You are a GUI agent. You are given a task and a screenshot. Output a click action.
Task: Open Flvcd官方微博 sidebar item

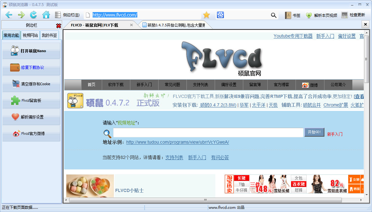tap(31, 133)
